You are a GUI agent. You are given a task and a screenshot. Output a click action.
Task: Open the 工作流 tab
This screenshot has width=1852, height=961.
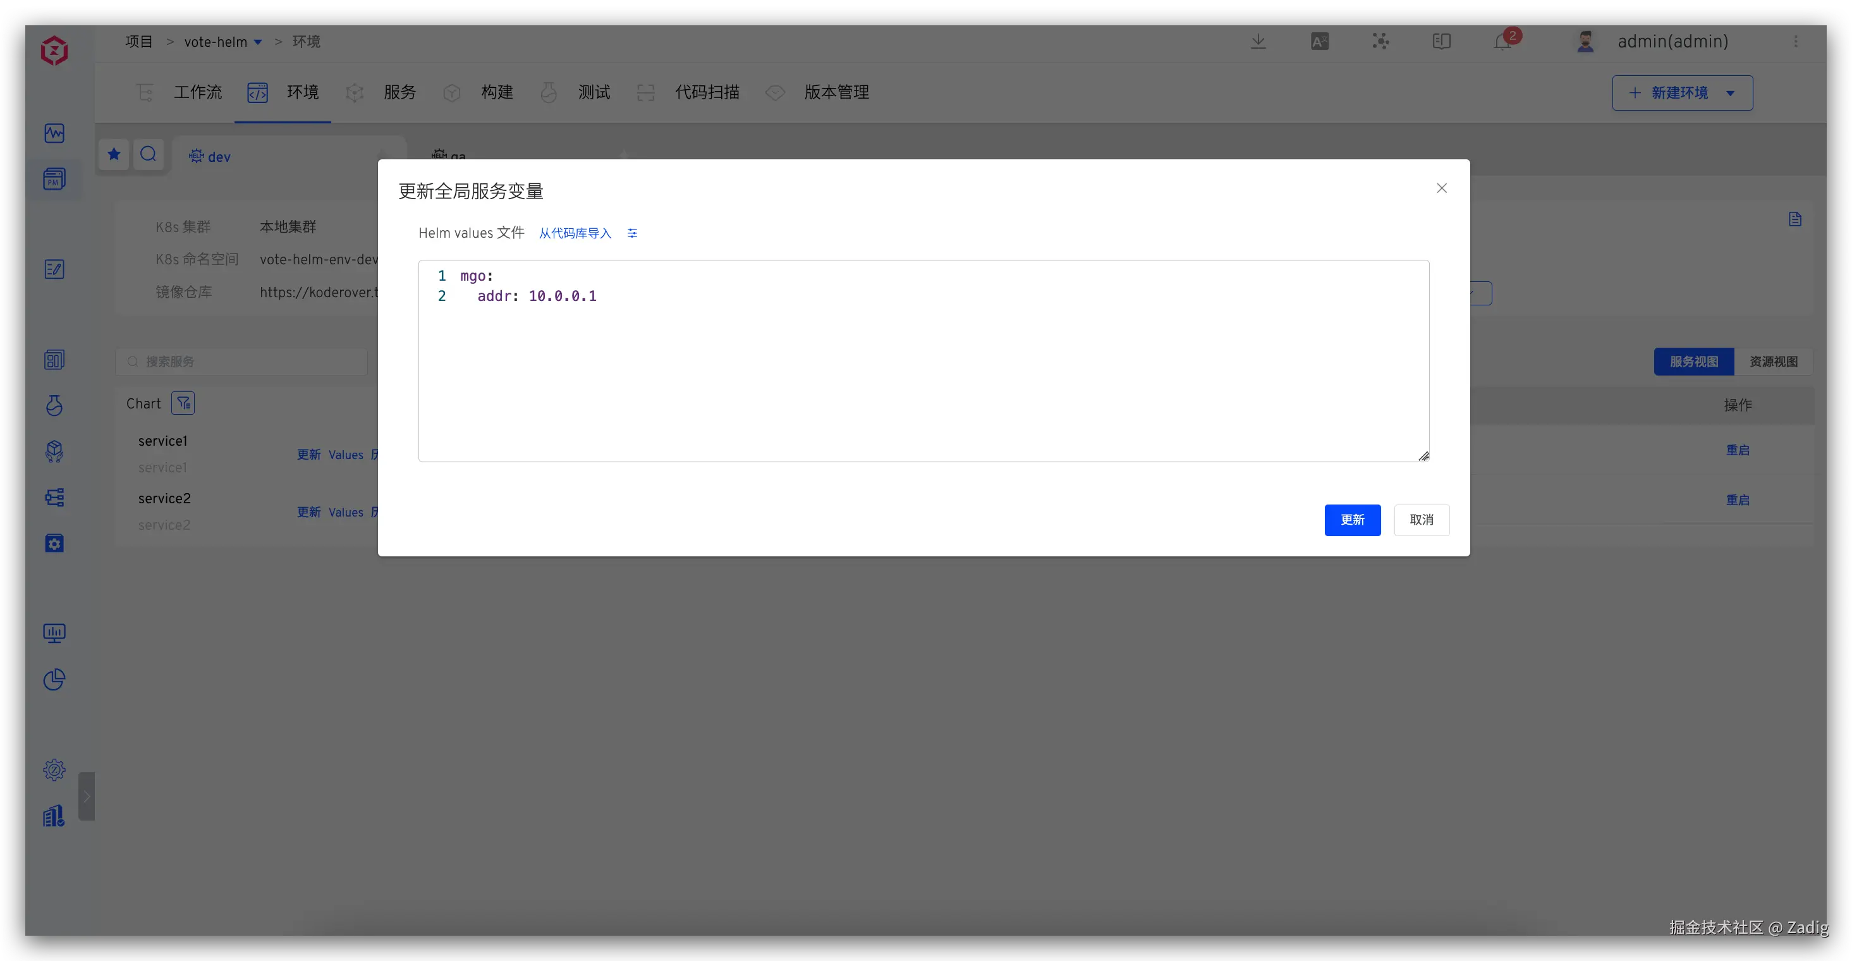[197, 92]
